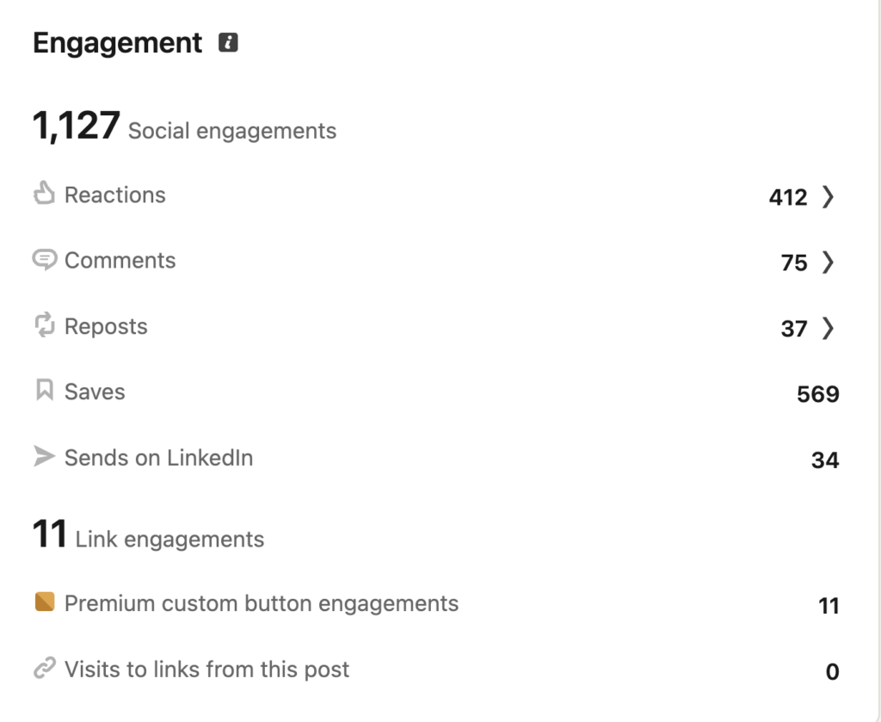Screen dimensions: 881x722
Task: Expand Reposts with the chevron arrow
Action: (x=828, y=328)
